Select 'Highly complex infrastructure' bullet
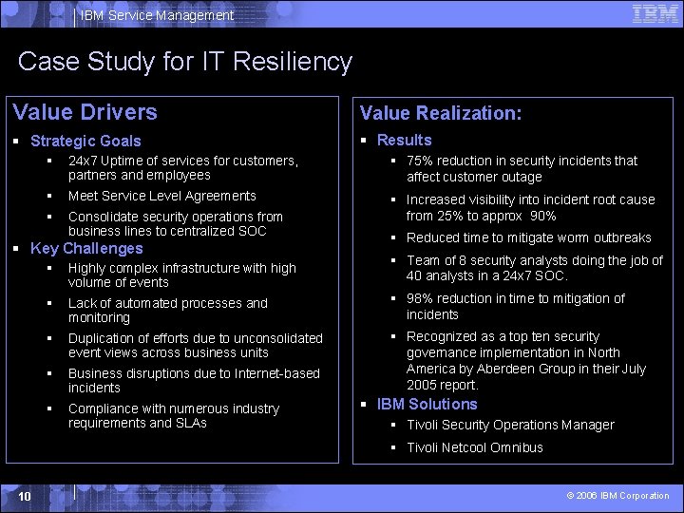This screenshot has width=684, height=513. click(181, 275)
